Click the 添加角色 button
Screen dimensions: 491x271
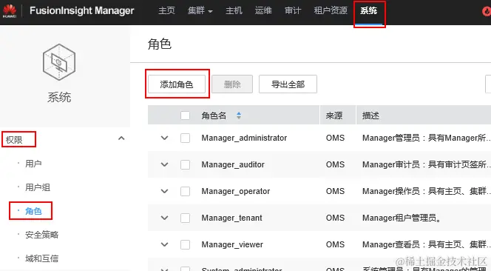(177, 84)
